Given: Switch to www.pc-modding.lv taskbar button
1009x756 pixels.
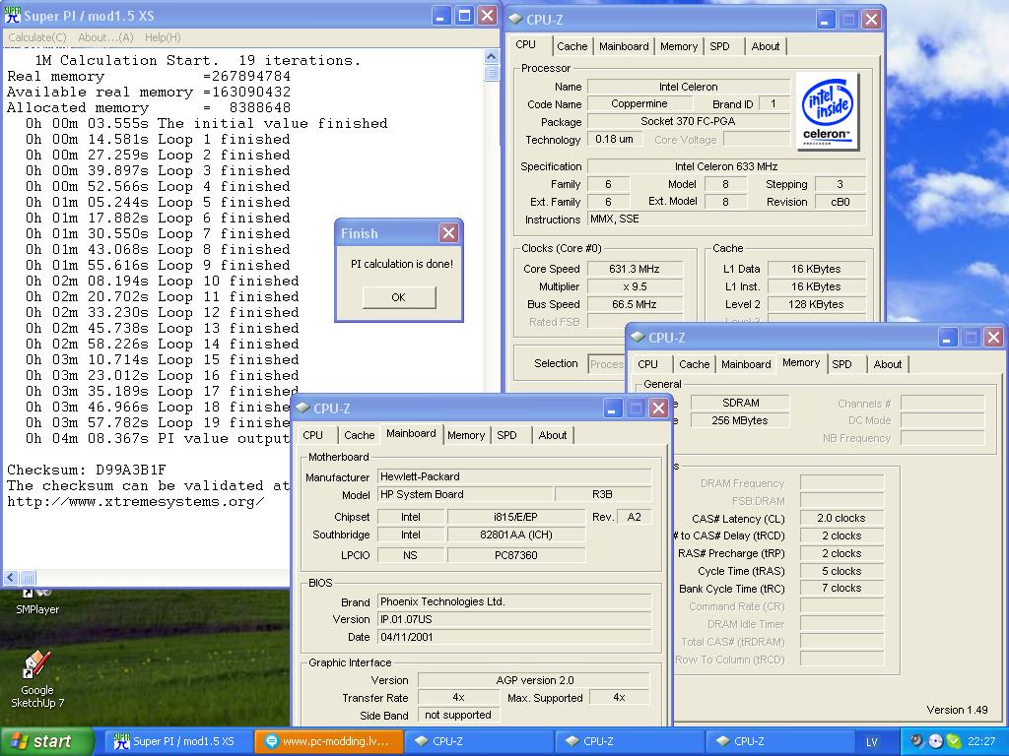Looking at the screenshot, I should click(x=328, y=741).
